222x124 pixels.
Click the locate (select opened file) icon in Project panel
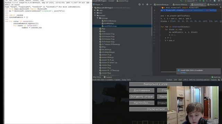click(x=139, y=4)
